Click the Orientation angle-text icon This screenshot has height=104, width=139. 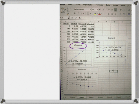click(x=120, y=10)
